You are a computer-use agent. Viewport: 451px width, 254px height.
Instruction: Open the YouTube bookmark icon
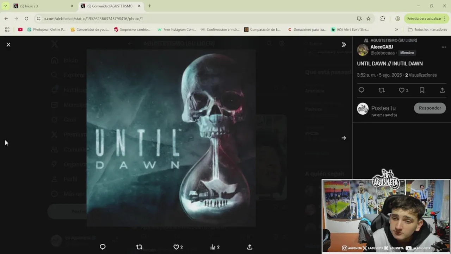(x=20, y=30)
